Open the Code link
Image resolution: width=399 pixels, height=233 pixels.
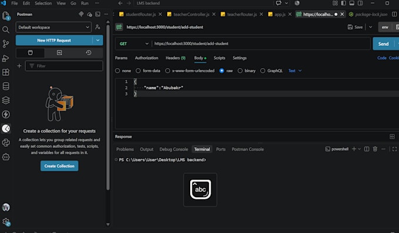[x=382, y=58]
